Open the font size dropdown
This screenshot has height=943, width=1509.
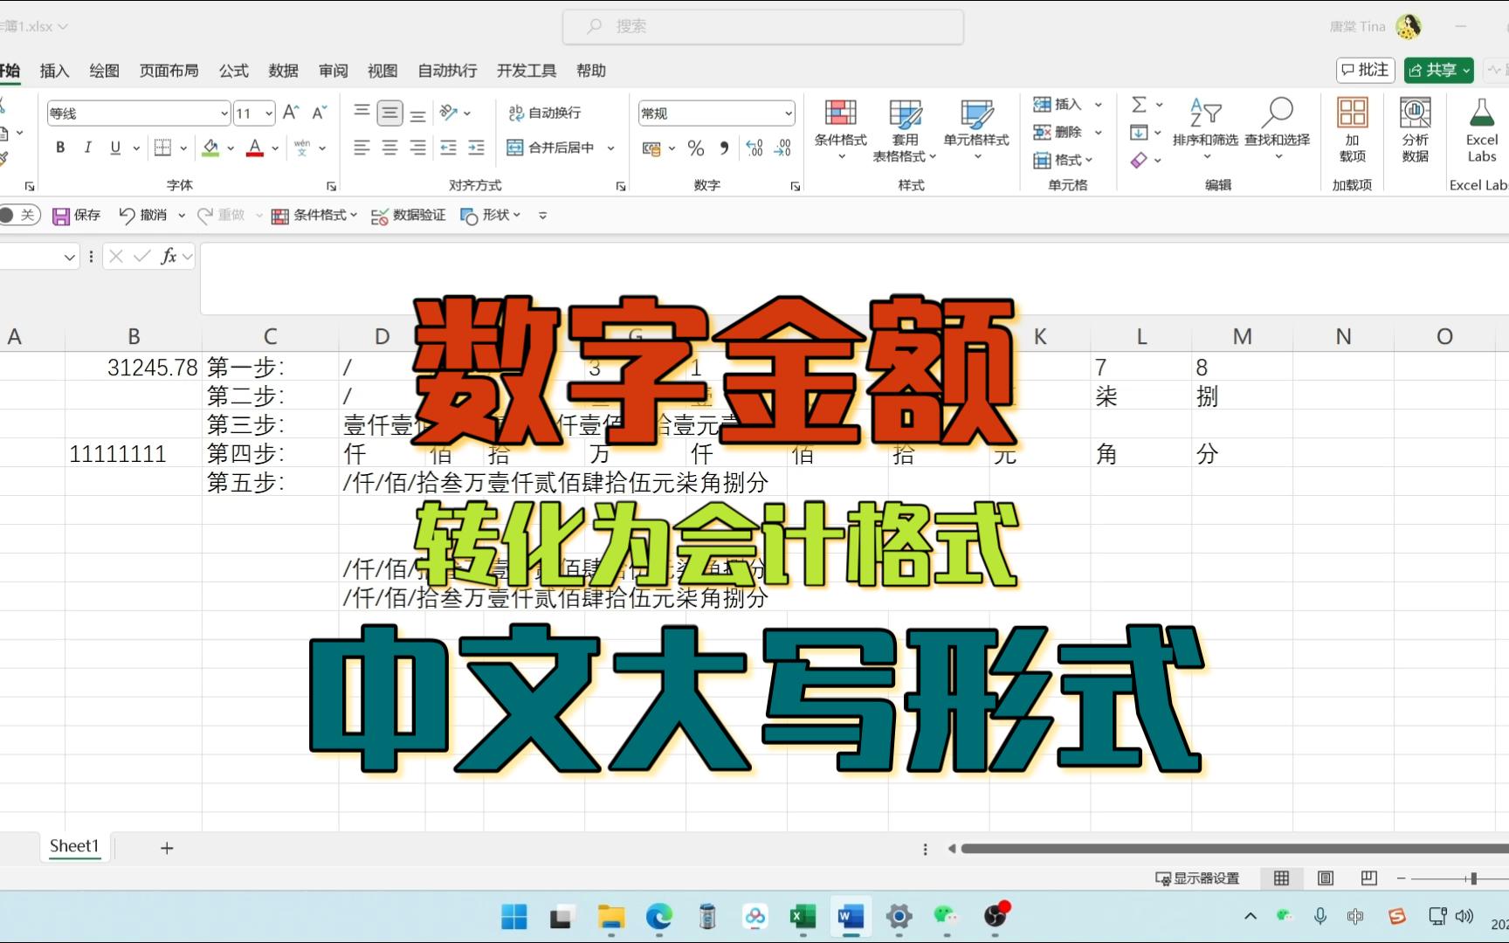tap(268, 113)
